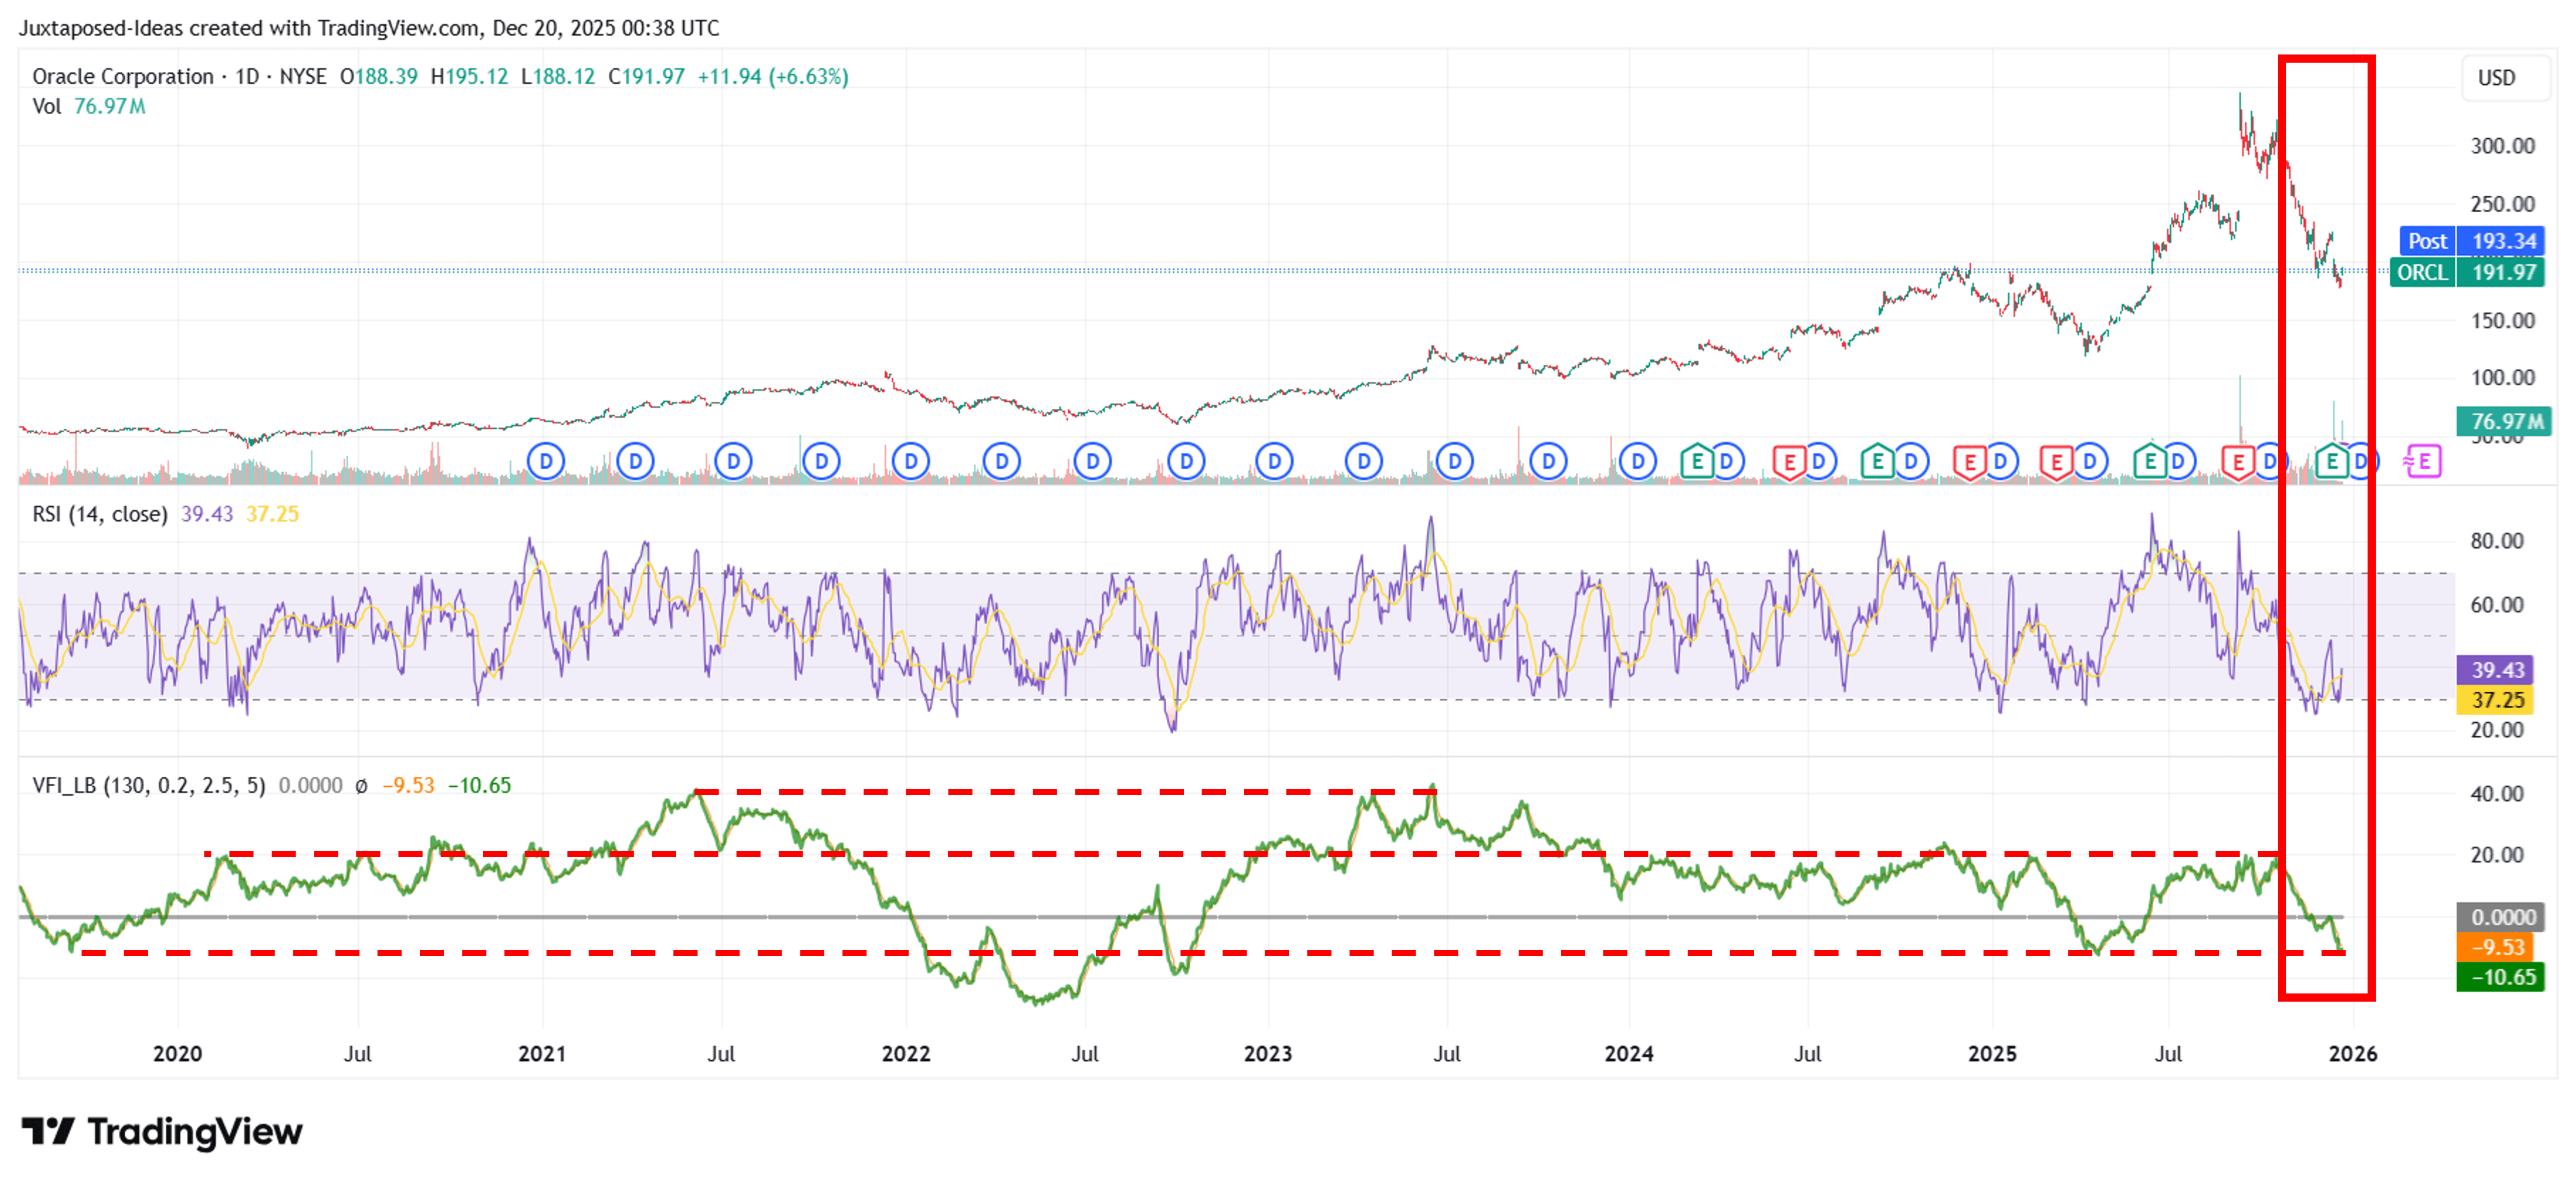
Task: Click green earnings E marker inside red rectangle
Action: click(x=2332, y=462)
